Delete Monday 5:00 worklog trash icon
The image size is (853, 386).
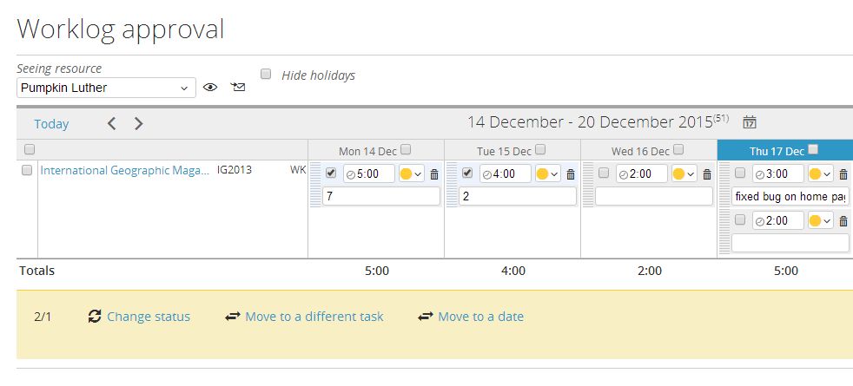tap(434, 174)
